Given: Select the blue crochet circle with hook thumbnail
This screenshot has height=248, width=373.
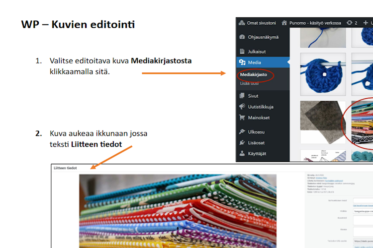Looking at the screenshot, I should coord(323,74).
